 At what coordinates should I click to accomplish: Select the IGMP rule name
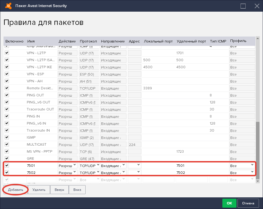coord(31,138)
